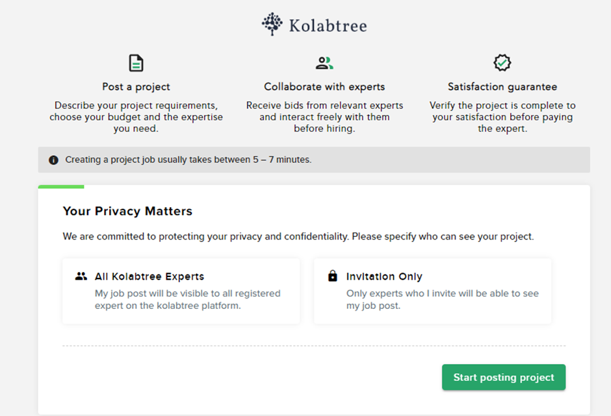Click 'Creating a project job usually takes' notice

click(x=188, y=160)
